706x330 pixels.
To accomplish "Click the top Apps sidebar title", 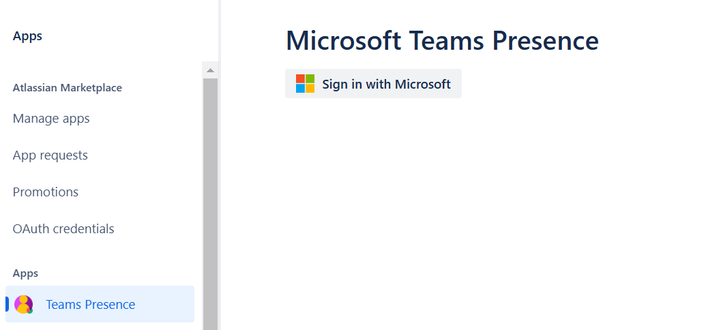I will tap(27, 36).
